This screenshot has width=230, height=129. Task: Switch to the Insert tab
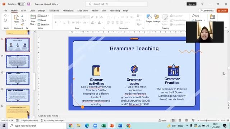(23, 10)
